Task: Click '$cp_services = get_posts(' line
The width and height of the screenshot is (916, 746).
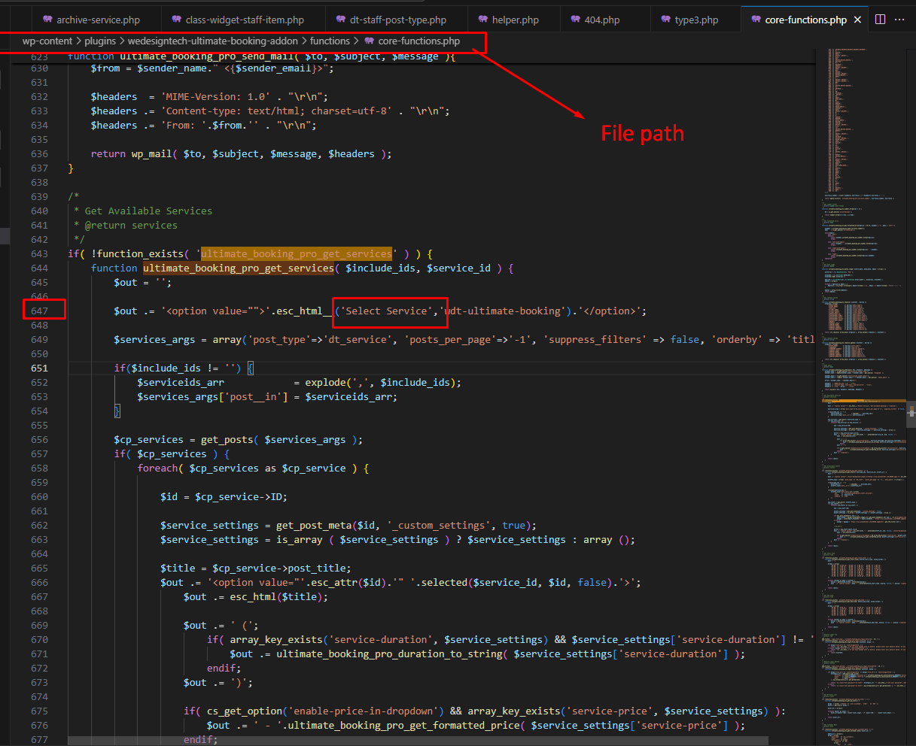Action: click(238, 439)
